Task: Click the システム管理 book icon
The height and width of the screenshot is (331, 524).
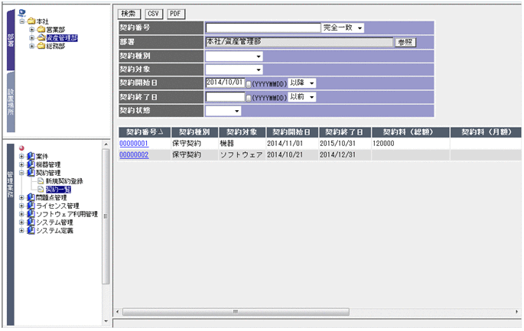Action: tap(31, 222)
